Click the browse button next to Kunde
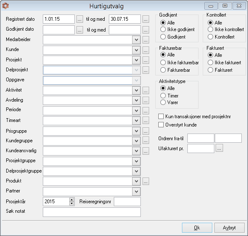The width and height of the screenshot is (248, 236). [x=146, y=50]
